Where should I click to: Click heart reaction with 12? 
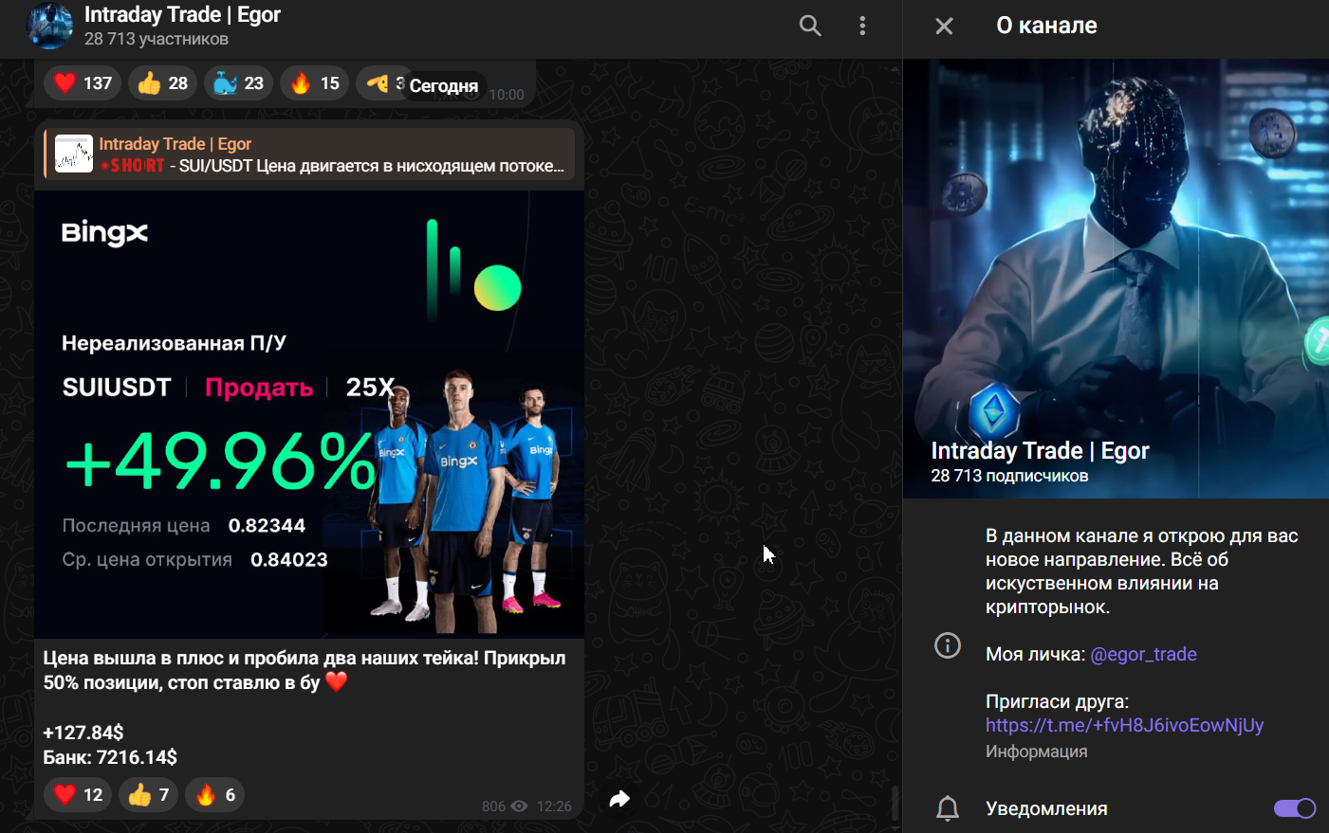[x=78, y=794]
